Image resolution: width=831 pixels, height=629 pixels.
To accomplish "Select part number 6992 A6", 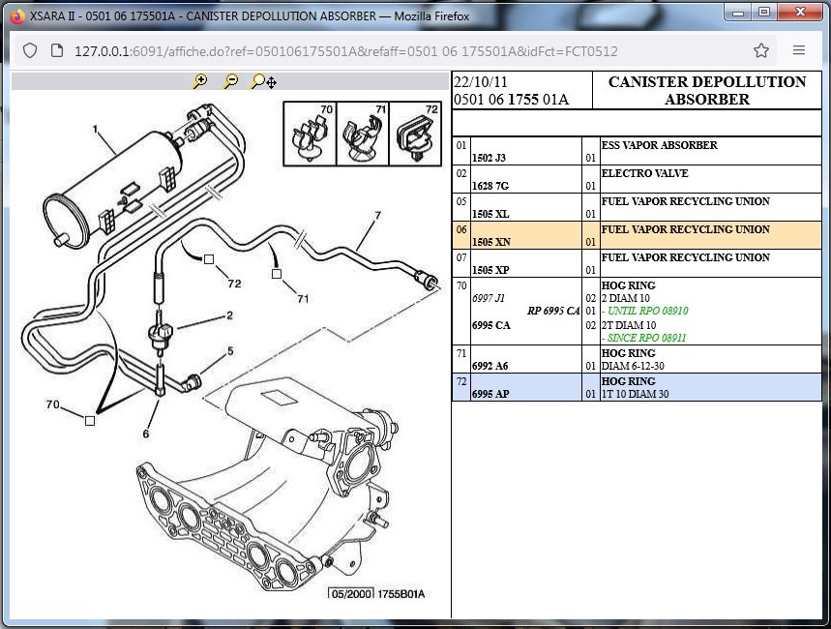I will coord(490,366).
